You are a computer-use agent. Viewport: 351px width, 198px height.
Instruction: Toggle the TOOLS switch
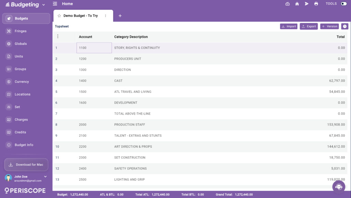click(343, 4)
